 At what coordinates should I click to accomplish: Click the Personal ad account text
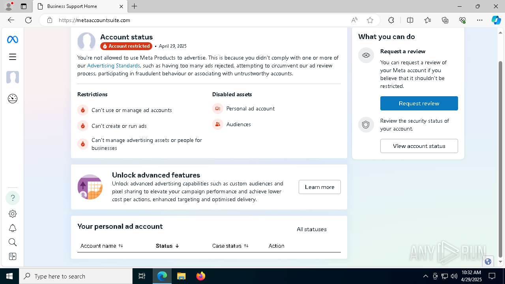tap(251, 108)
